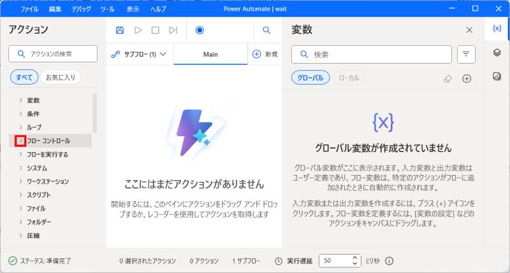510x273 pixels.
Task: Expand the フロー コントロール category
Action: 20,141
